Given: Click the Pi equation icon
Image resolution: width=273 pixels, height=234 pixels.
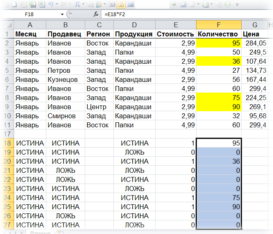Looking at the screenshot, I should click(x=77, y=4).
